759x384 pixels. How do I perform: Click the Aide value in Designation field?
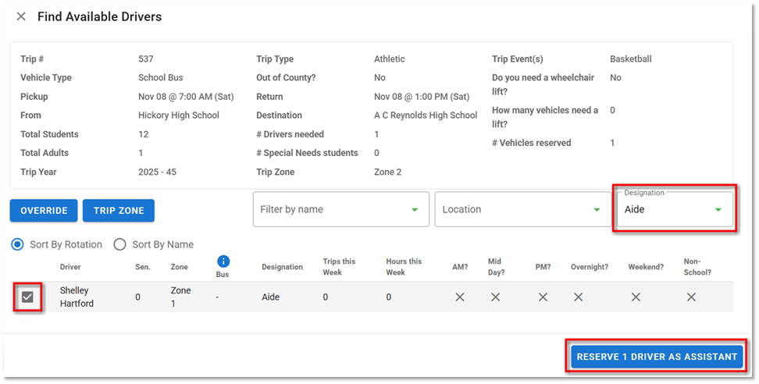[x=634, y=209]
